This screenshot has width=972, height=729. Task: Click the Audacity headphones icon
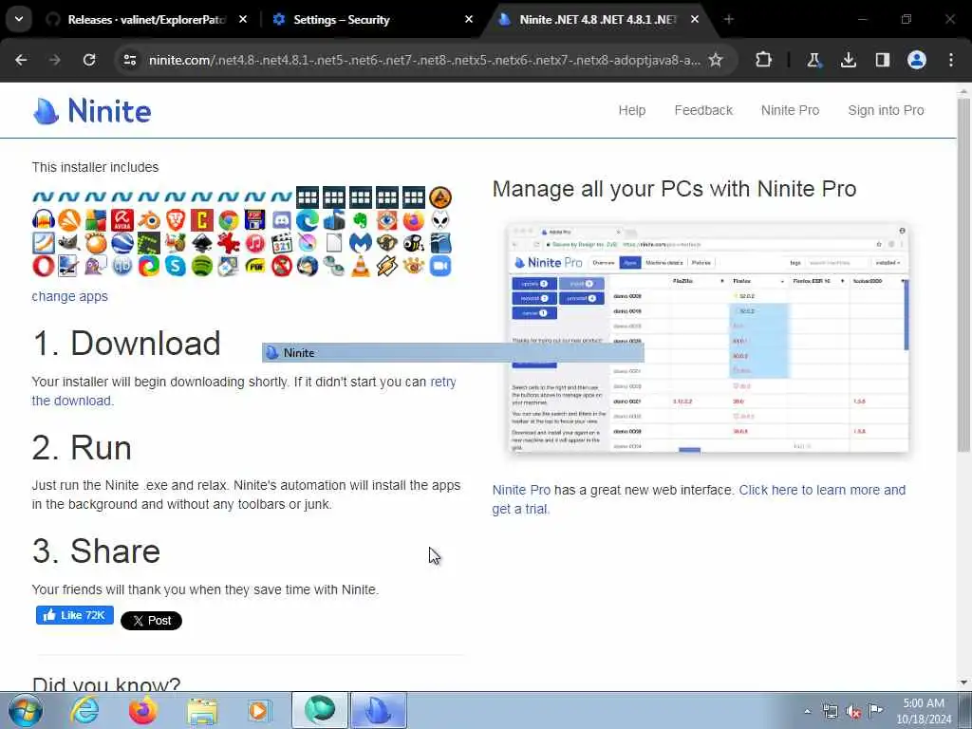(x=44, y=220)
